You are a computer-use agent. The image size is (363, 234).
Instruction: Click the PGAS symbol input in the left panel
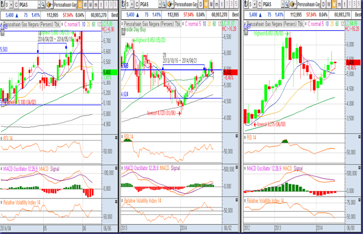point(28,5)
